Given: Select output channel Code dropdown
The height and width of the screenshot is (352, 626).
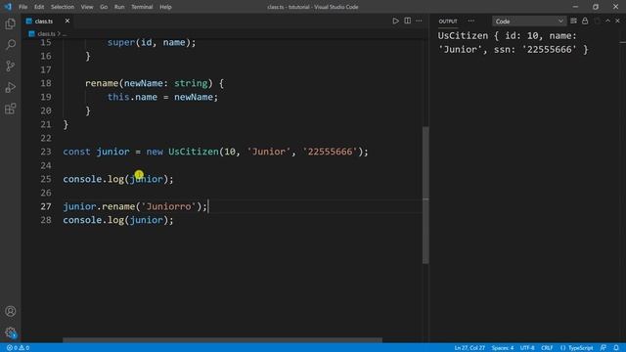Looking at the screenshot, I should [528, 22].
